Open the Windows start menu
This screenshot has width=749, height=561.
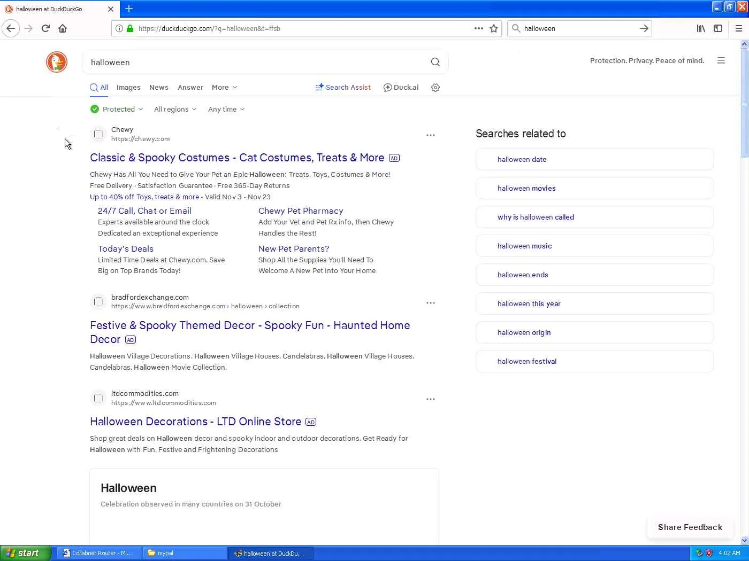tap(25, 553)
